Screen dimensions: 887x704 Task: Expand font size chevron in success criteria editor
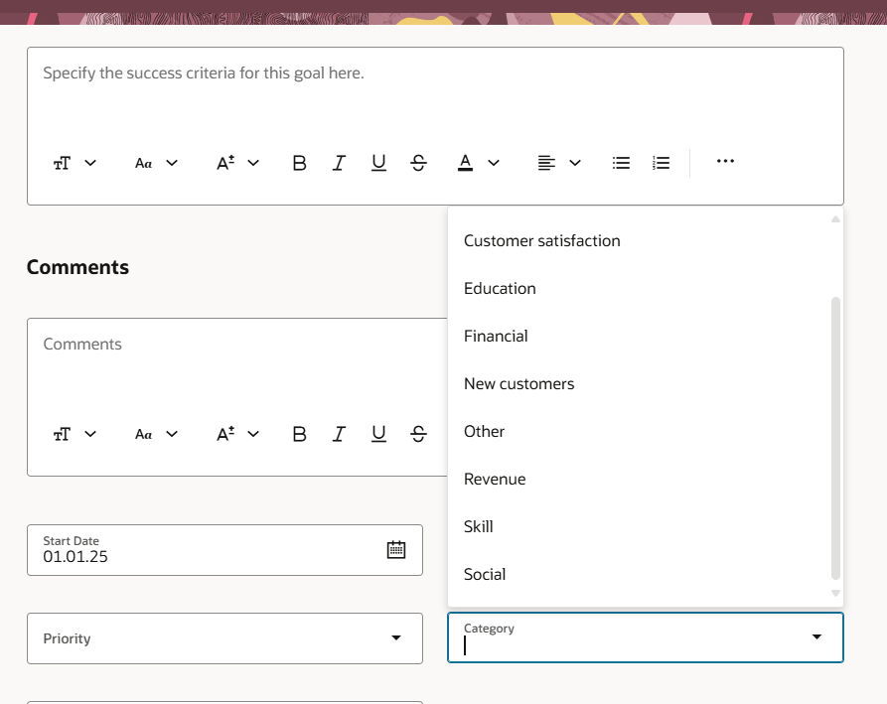coord(253,163)
